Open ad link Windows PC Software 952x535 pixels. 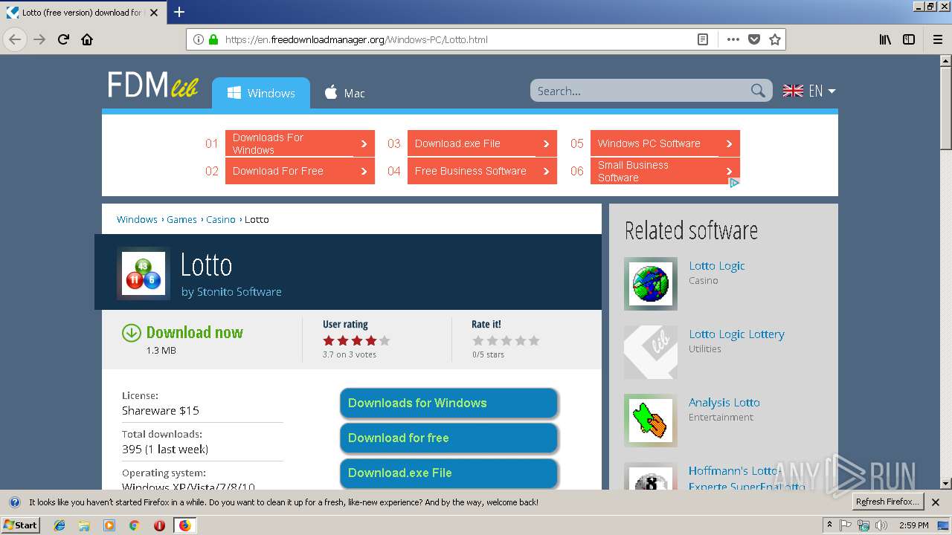(x=665, y=143)
